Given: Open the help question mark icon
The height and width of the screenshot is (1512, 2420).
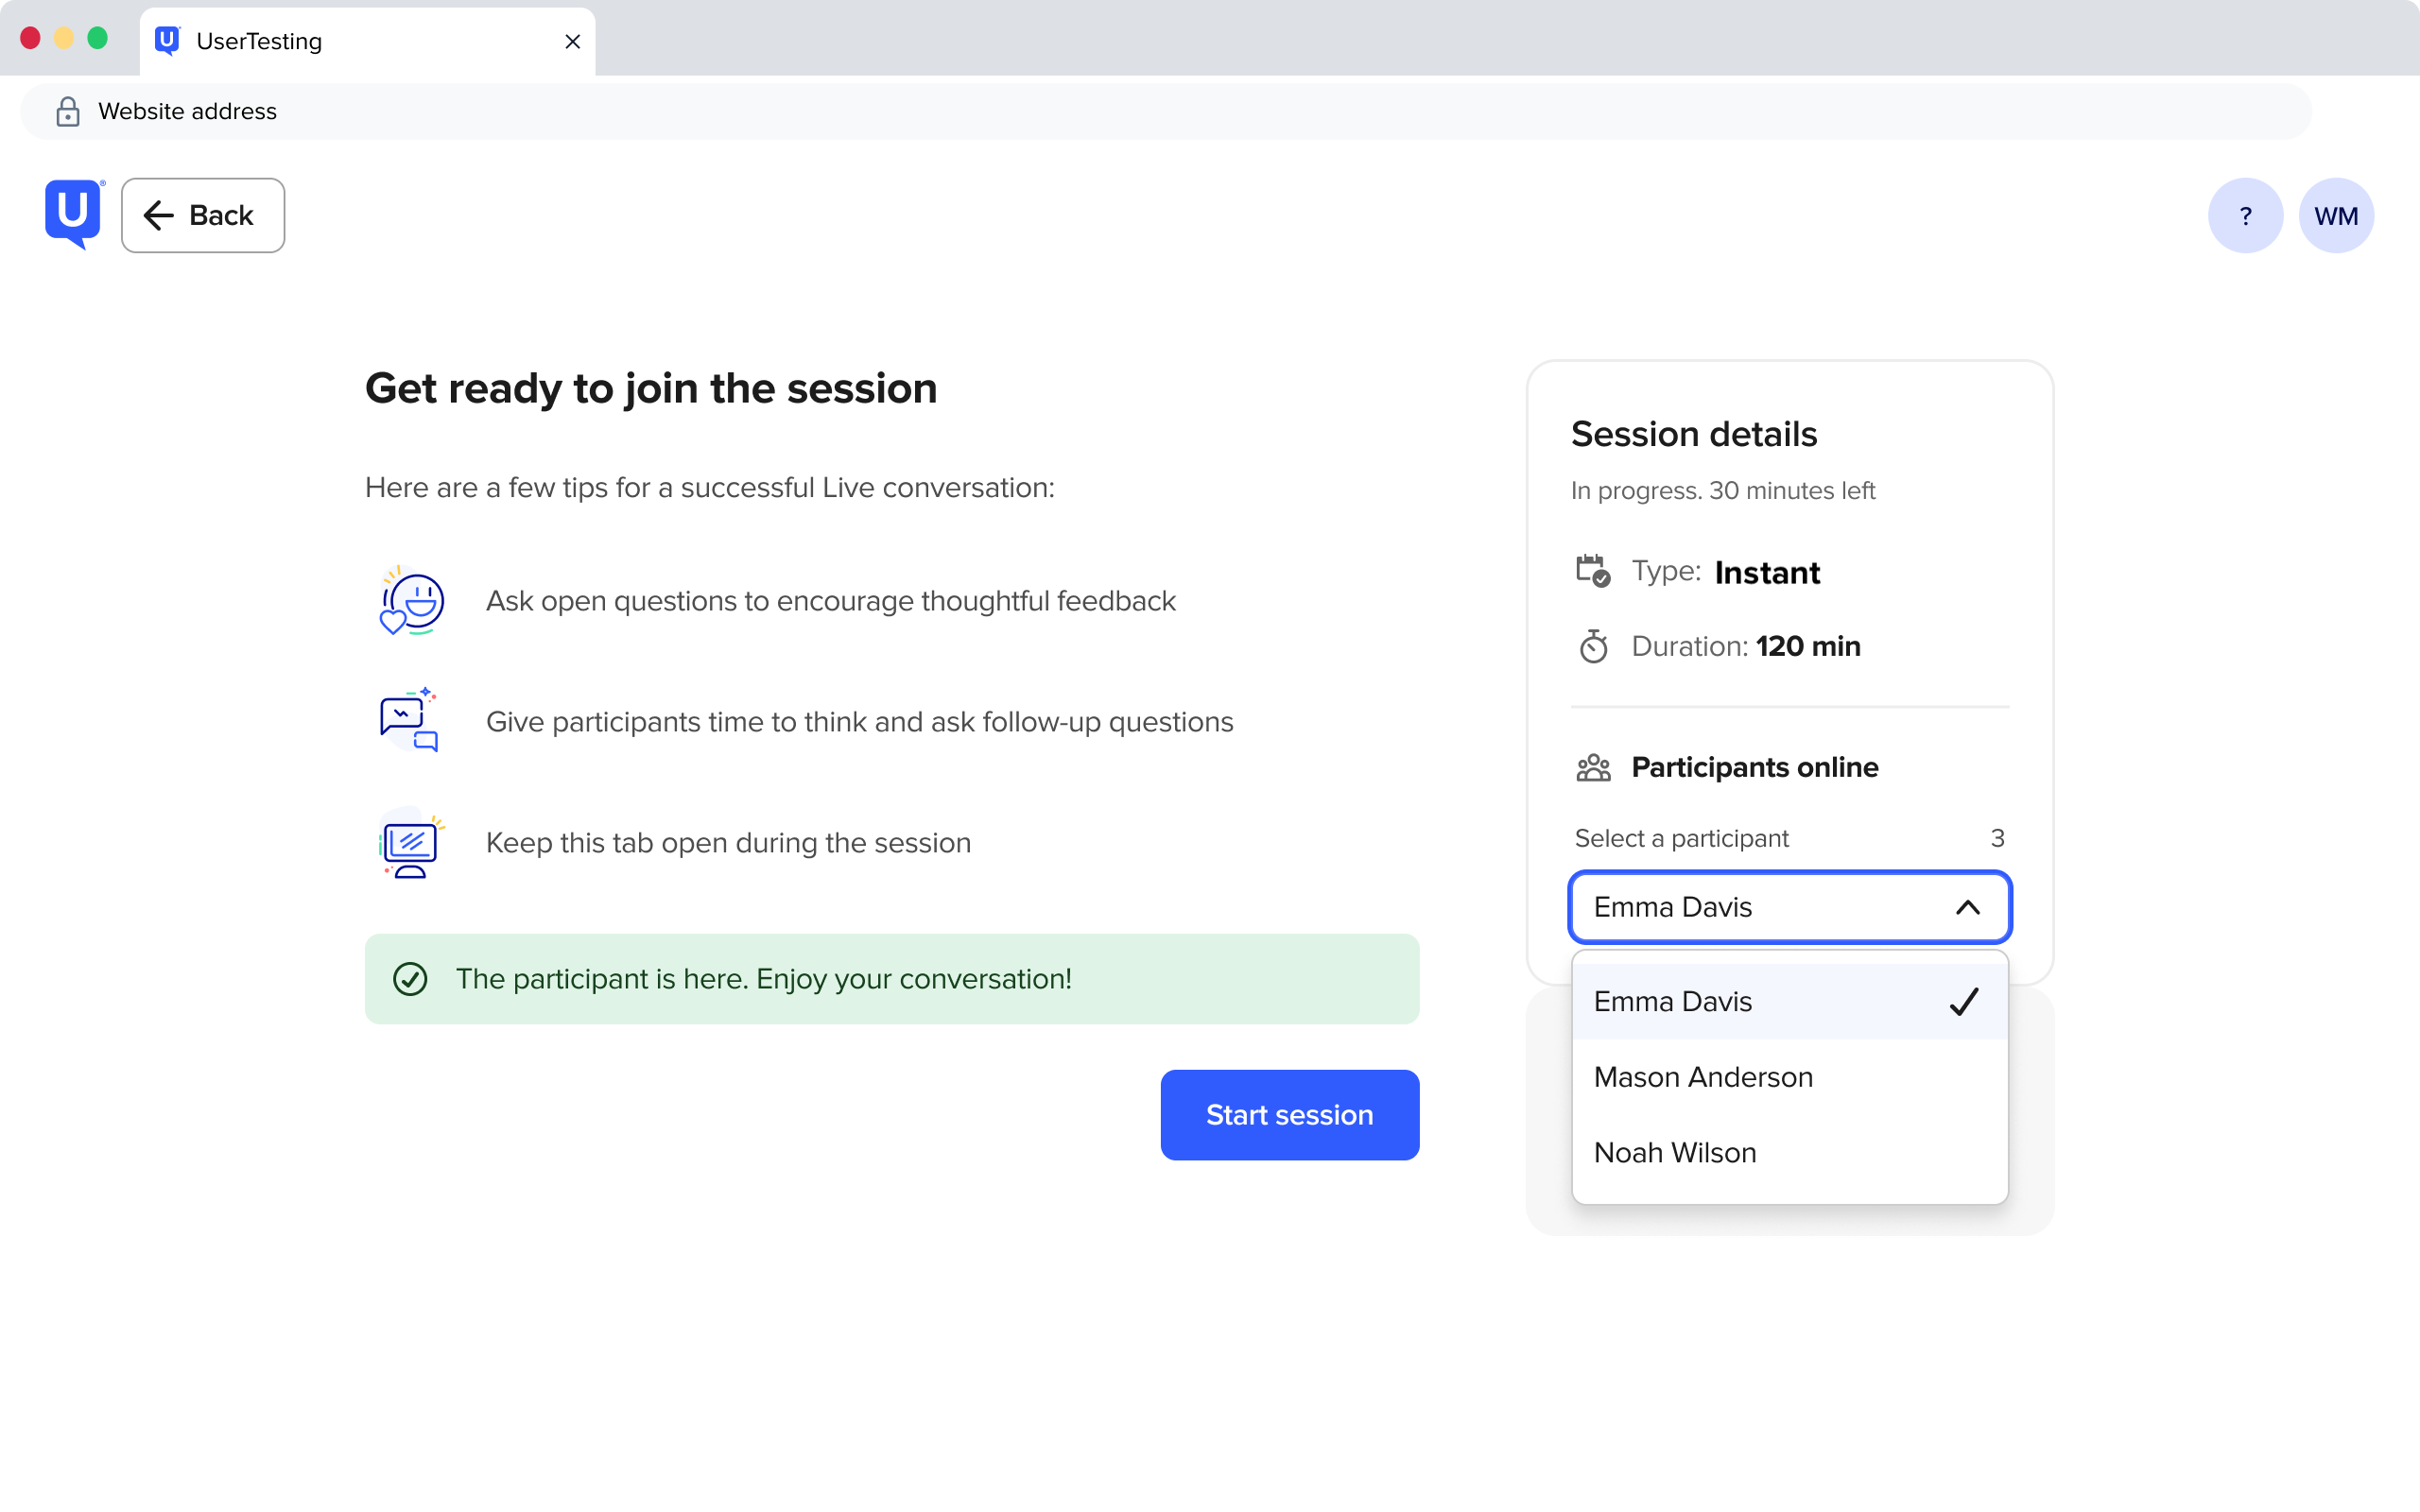Looking at the screenshot, I should point(2245,215).
